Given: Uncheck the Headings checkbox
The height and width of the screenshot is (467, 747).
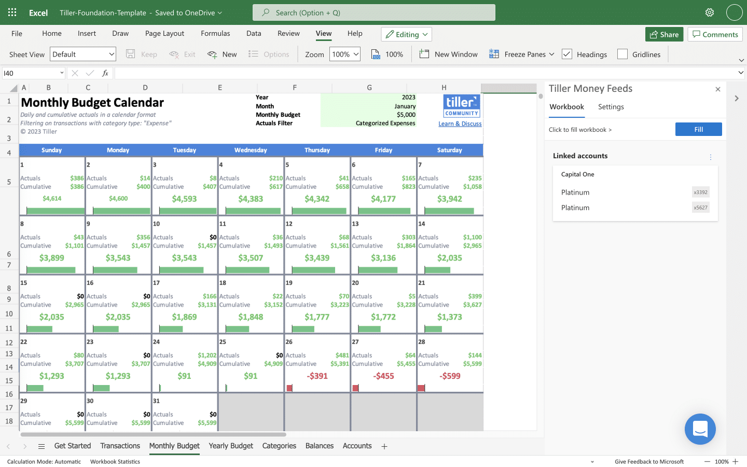Looking at the screenshot, I should [x=567, y=54].
